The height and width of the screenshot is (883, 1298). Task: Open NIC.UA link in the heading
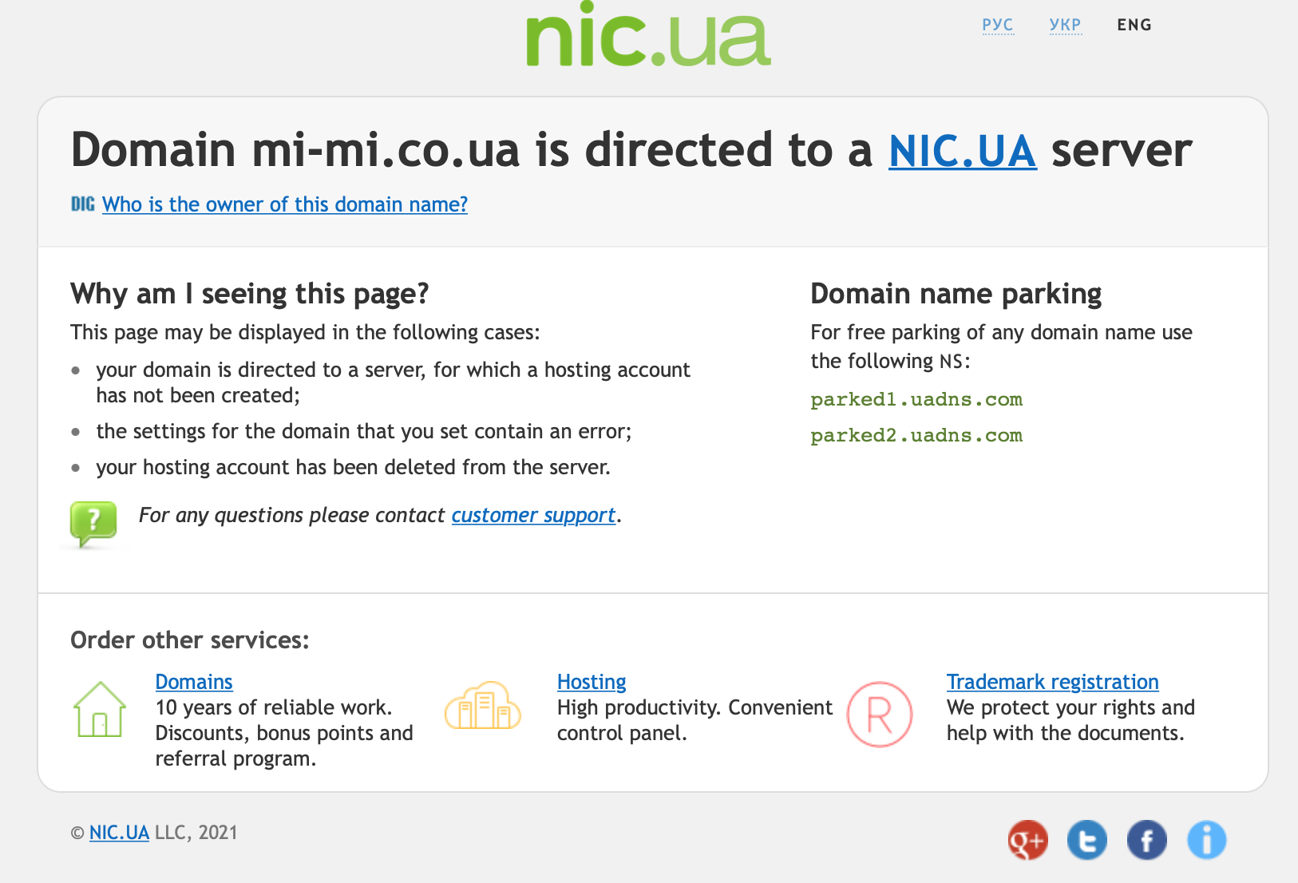coord(962,151)
